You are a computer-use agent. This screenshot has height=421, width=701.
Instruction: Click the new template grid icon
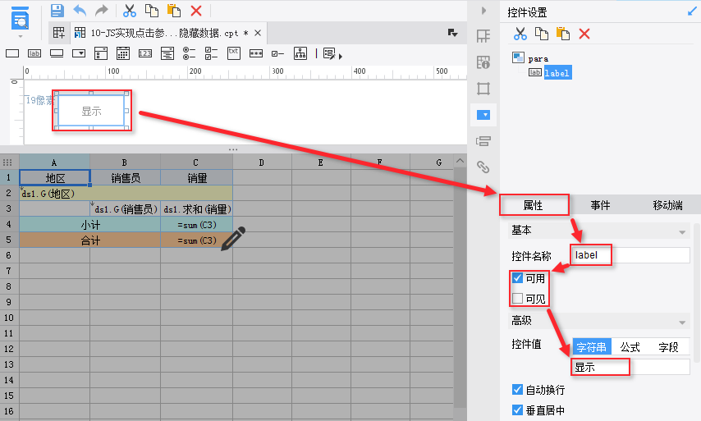tap(58, 33)
